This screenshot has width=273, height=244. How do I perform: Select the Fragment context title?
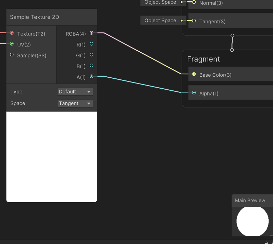(x=203, y=59)
